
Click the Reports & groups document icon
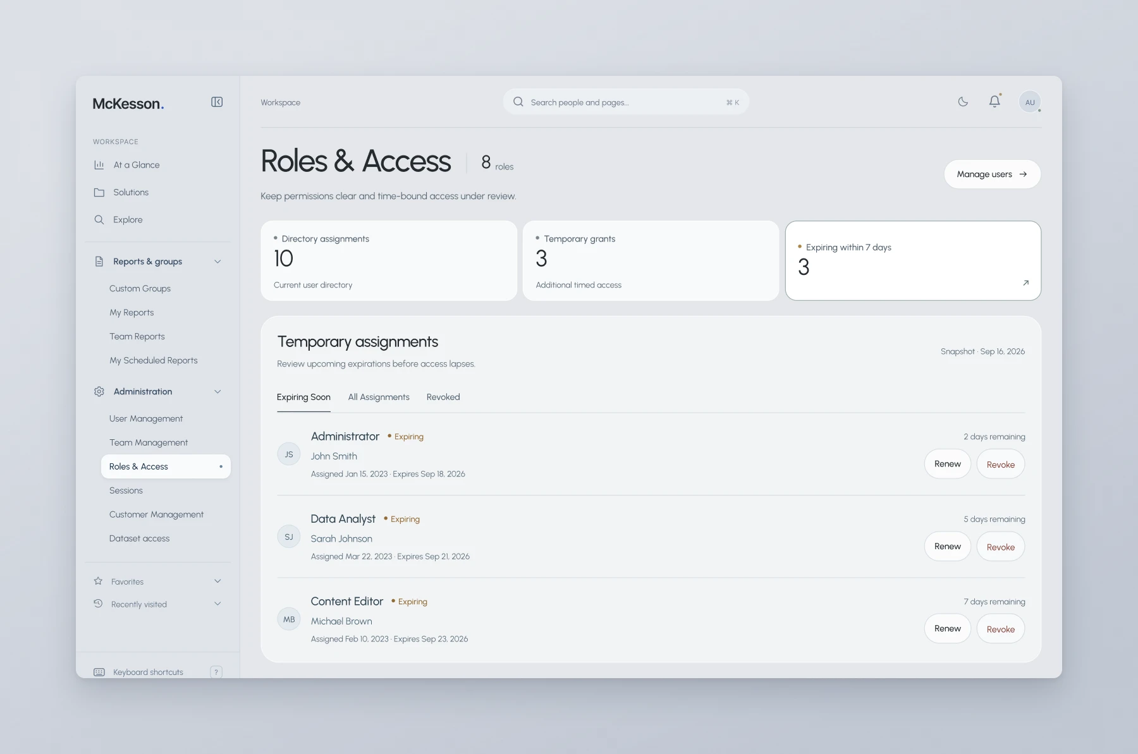coord(99,261)
